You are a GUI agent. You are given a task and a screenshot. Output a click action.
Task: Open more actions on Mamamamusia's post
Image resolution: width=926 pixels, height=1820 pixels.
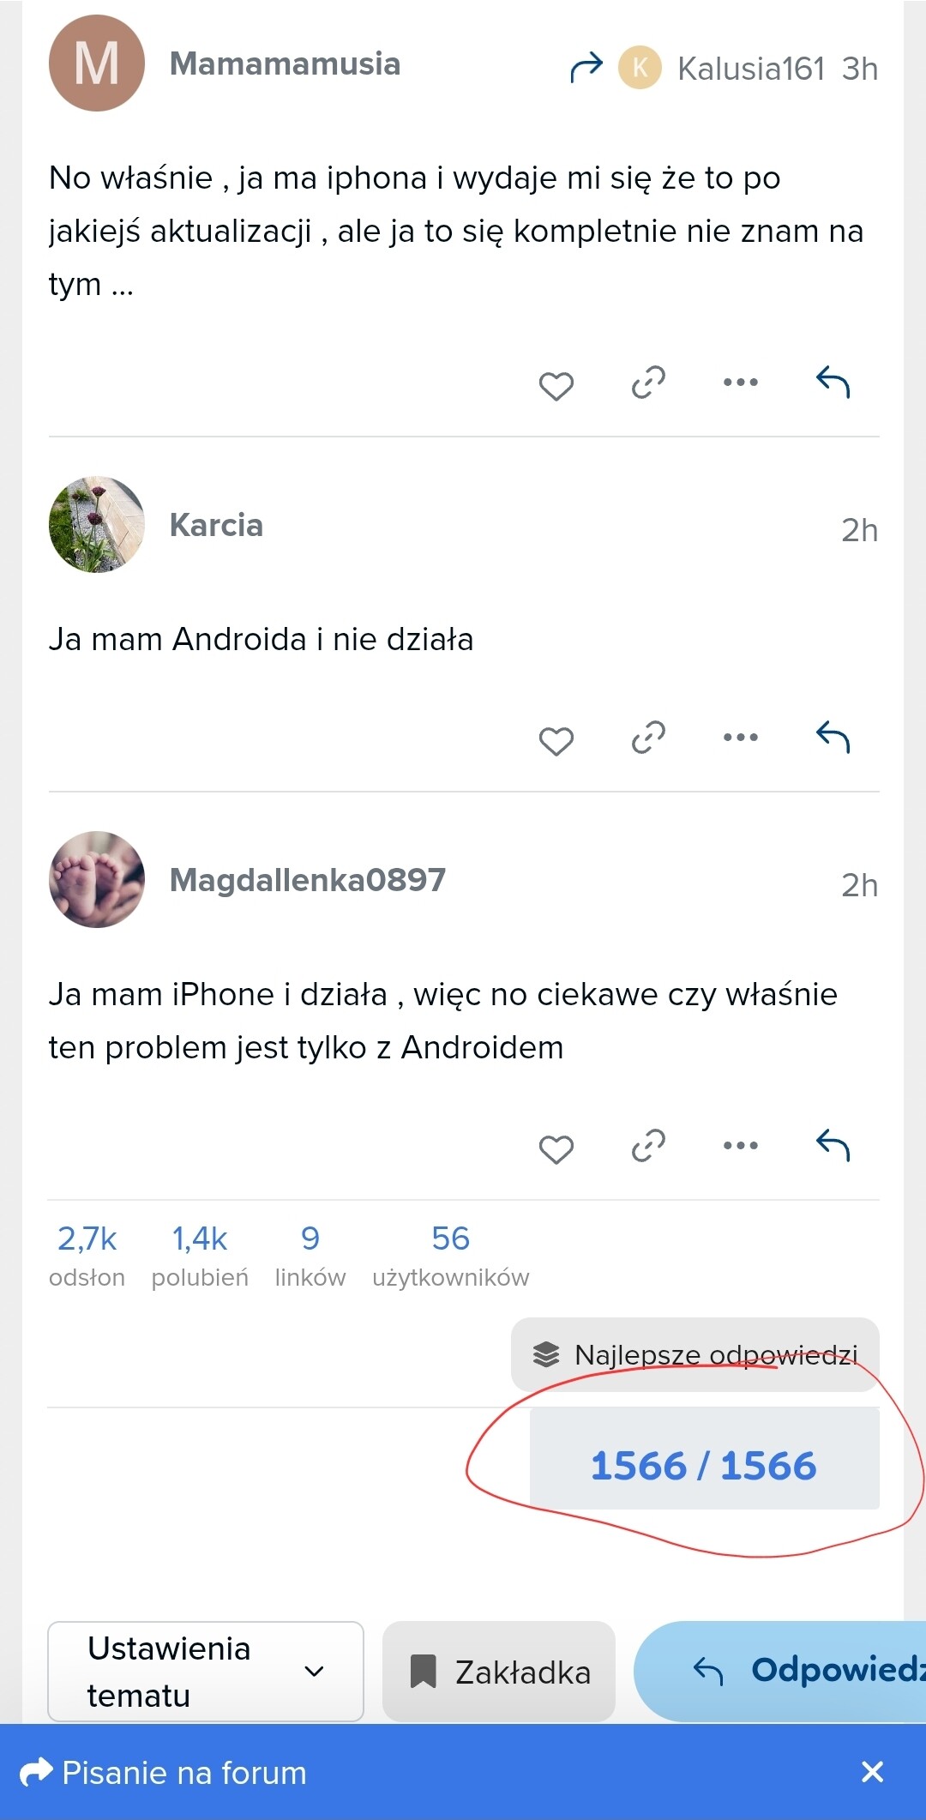(741, 383)
